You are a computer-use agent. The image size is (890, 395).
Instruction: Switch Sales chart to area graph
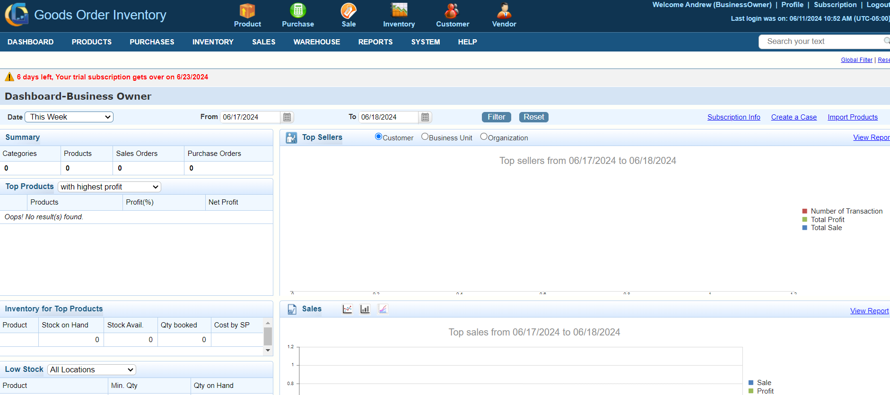pyautogui.click(x=383, y=309)
